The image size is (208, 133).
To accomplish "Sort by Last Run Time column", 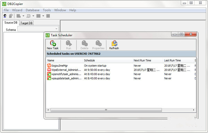I will pos(178,60).
